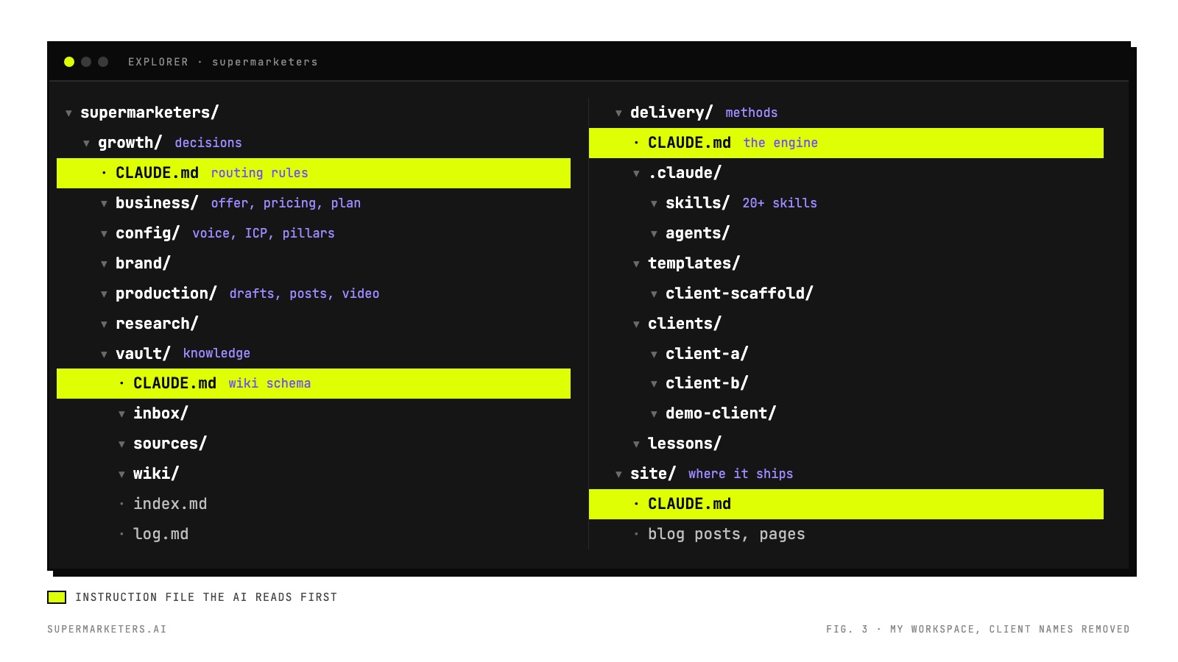Click the 'offer, pricing, plan' annotation
Image resolution: width=1178 pixels, height=662 pixels.
(286, 203)
